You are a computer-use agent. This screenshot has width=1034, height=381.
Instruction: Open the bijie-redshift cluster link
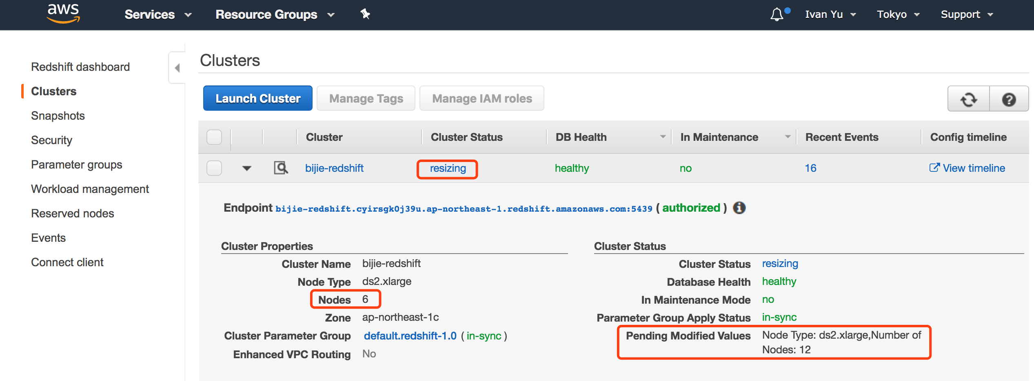(x=334, y=168)
